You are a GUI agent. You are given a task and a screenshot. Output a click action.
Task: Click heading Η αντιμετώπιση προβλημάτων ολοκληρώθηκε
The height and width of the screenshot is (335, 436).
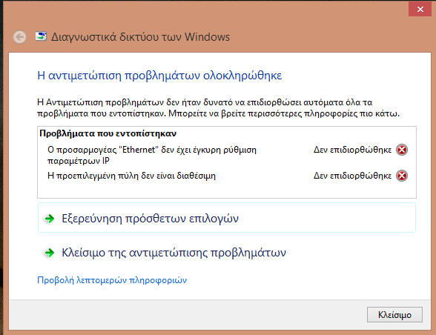(x=159, y=76)
